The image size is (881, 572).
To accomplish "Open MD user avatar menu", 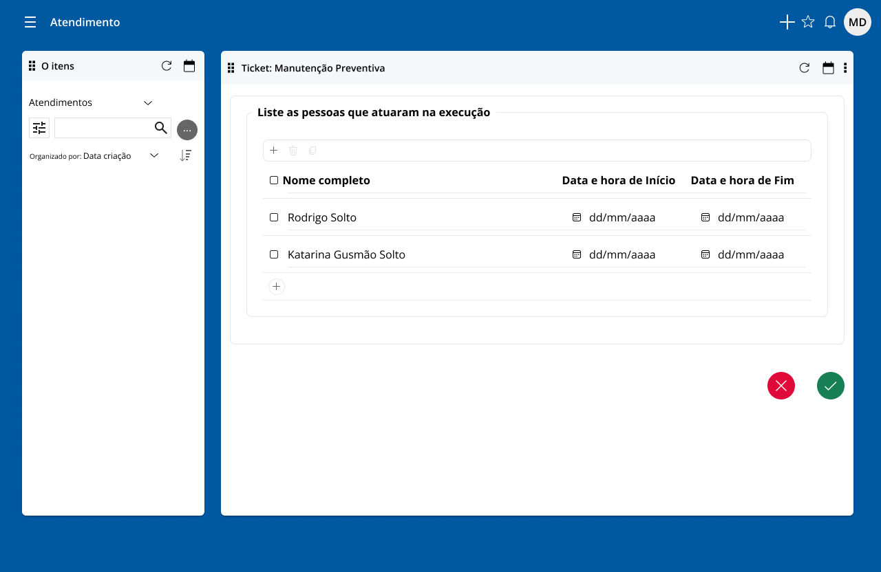I will pos(858,22).
